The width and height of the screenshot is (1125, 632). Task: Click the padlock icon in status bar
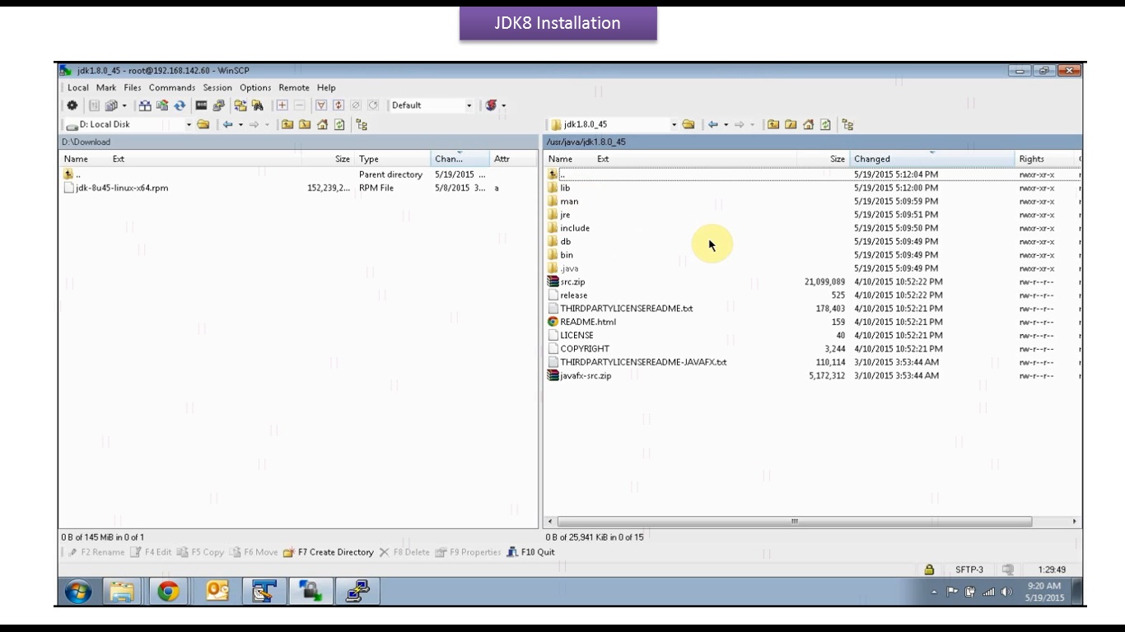(929, 569)
